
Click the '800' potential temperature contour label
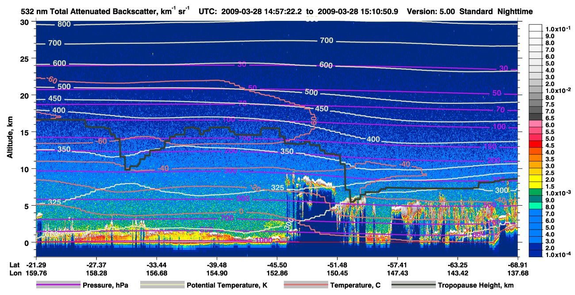click(x=64, y=24)
